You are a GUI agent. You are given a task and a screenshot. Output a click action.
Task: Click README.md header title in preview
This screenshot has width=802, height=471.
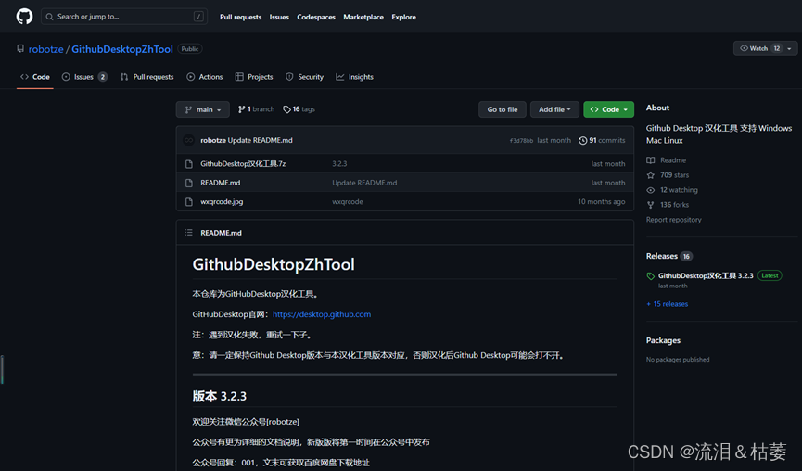(221, 233)
